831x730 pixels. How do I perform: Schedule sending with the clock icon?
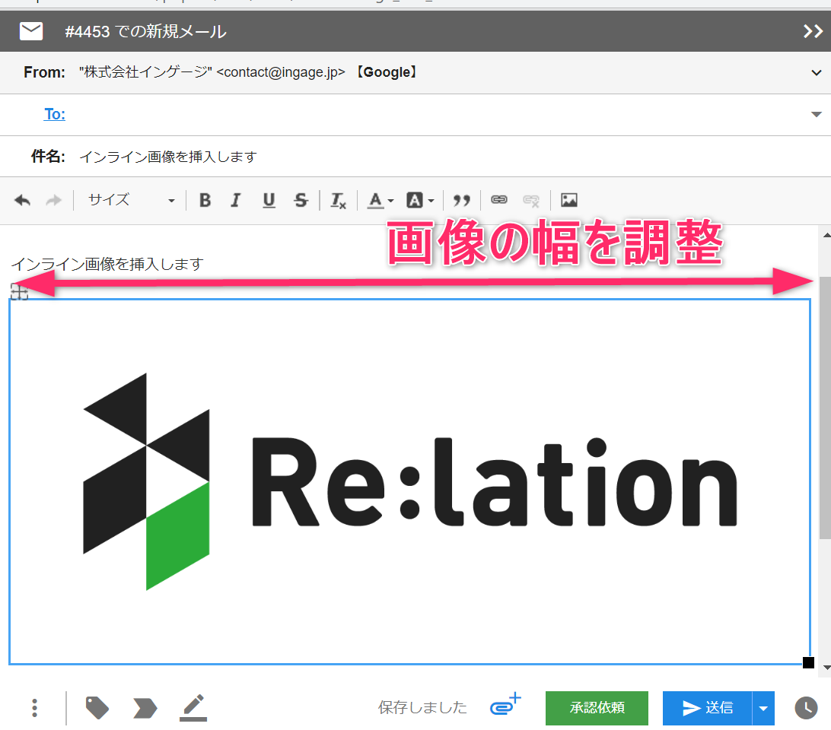tap(806, 708)
